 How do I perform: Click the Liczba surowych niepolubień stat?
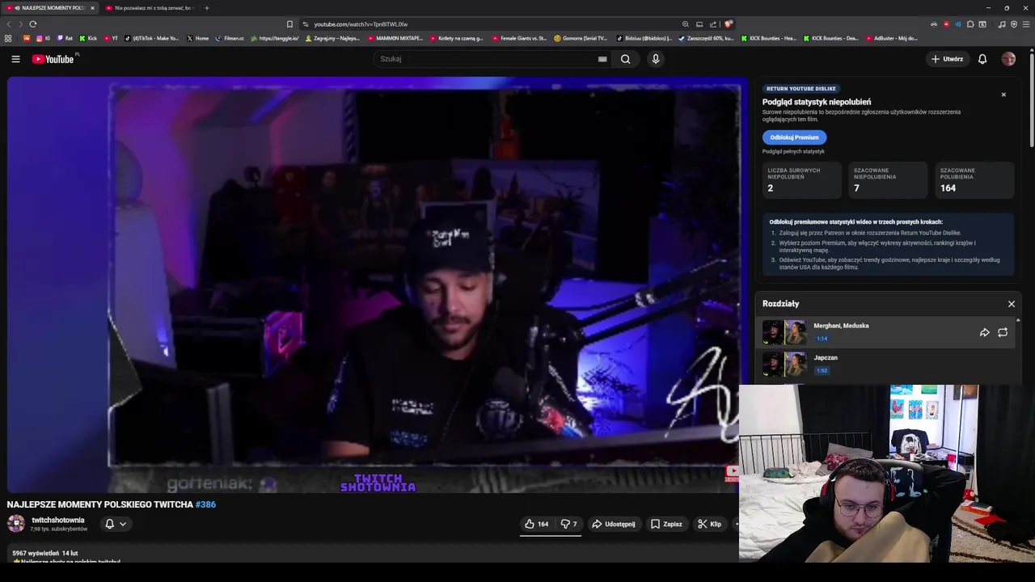click(802, 180)
